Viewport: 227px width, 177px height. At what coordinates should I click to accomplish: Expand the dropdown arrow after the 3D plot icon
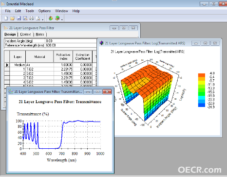point(62,19)
